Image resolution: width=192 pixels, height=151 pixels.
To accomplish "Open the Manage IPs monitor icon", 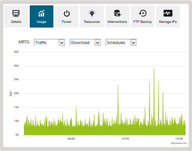I will click(168, 13).
